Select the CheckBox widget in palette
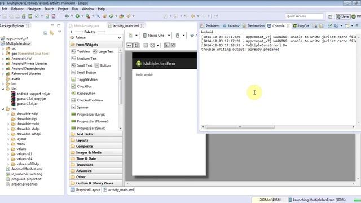The height and width of the screenshot is (203, 361). click(x=81, y=86)
